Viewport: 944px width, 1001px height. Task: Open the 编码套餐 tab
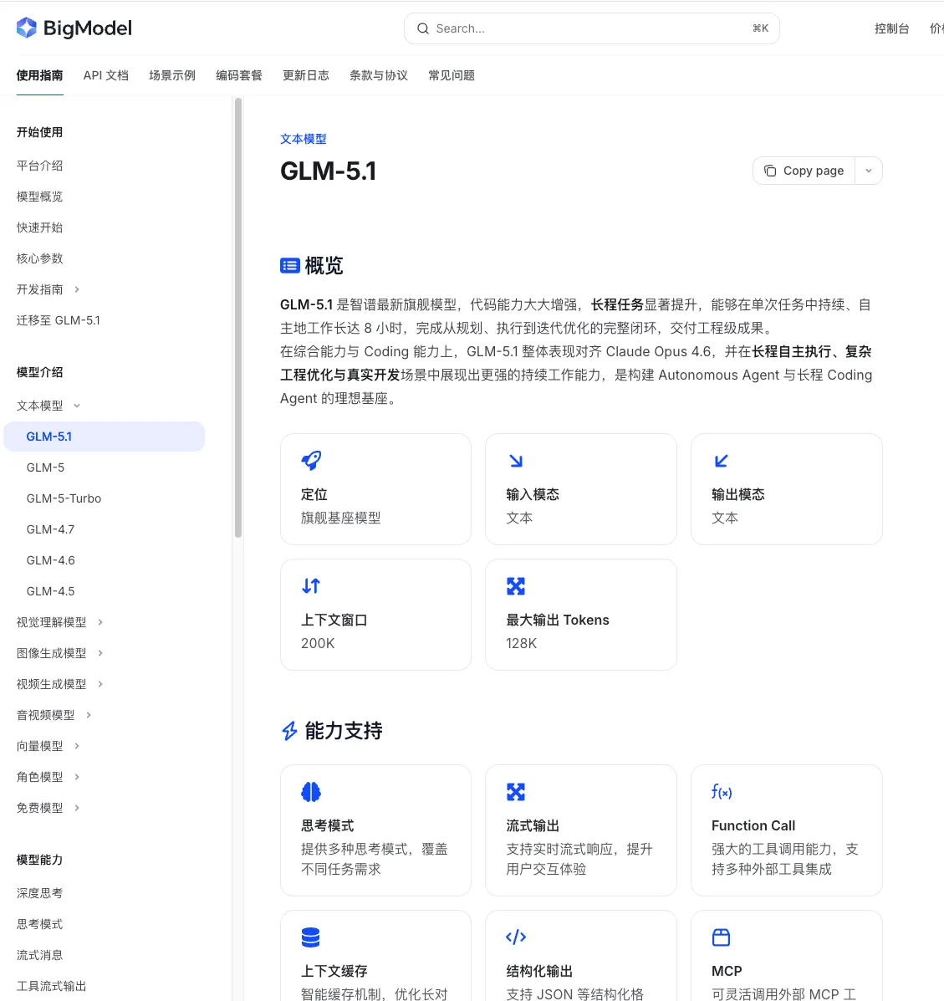239,75
